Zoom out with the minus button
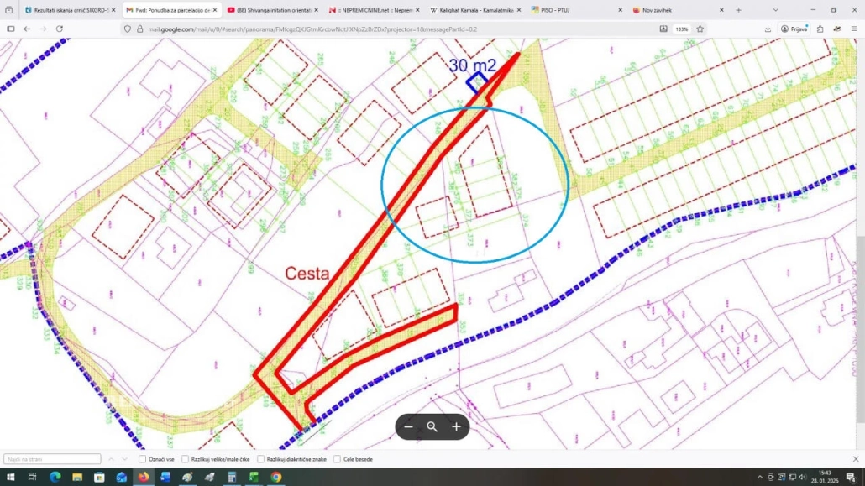Screen dimensions: 865x486 [x=409, y=426]
